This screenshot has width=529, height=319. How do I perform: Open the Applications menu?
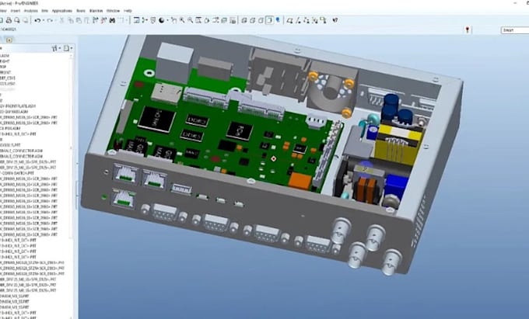61,11
